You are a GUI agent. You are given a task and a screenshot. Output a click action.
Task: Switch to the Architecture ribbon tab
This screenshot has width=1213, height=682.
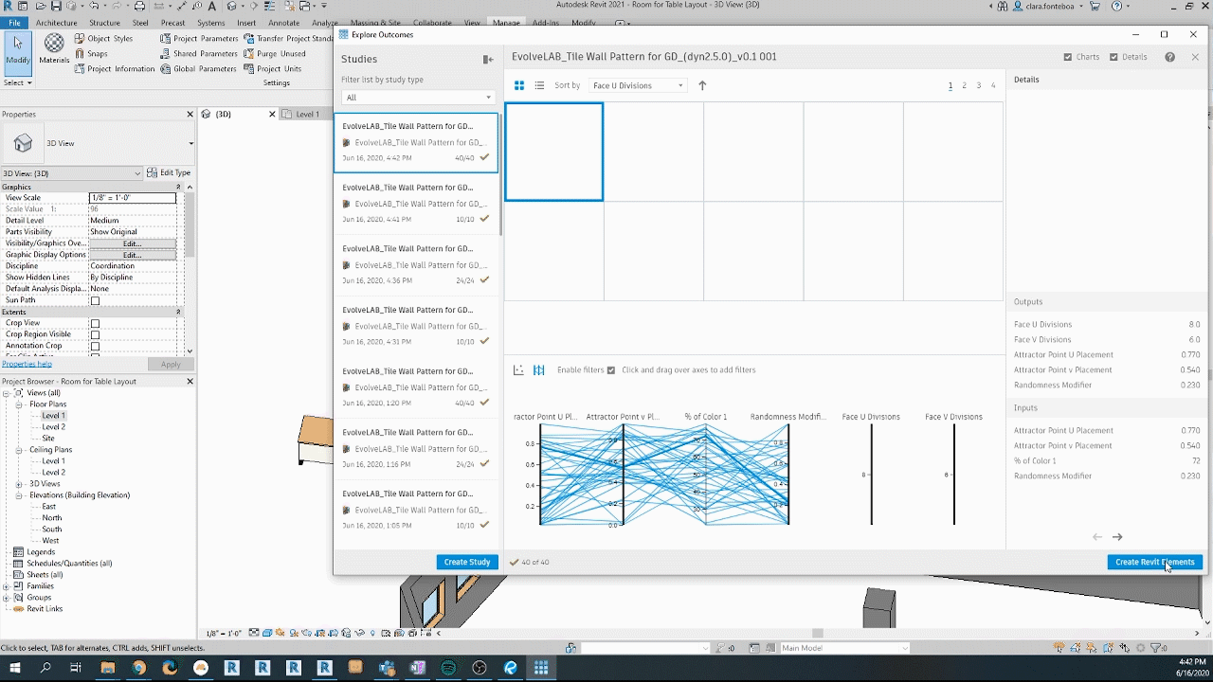coord(56,22)
